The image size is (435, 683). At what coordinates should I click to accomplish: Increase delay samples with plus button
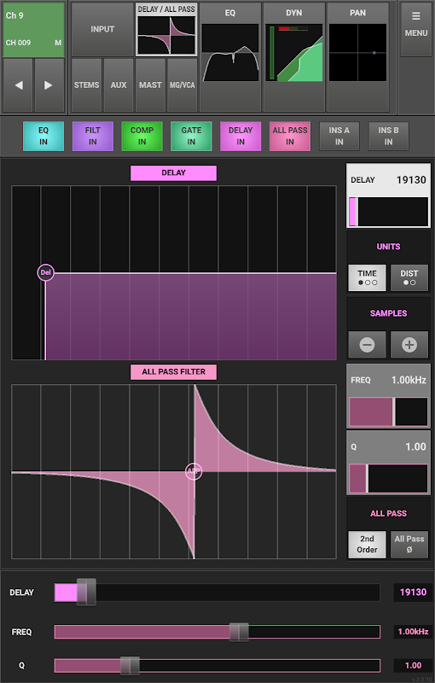(409, 345)
